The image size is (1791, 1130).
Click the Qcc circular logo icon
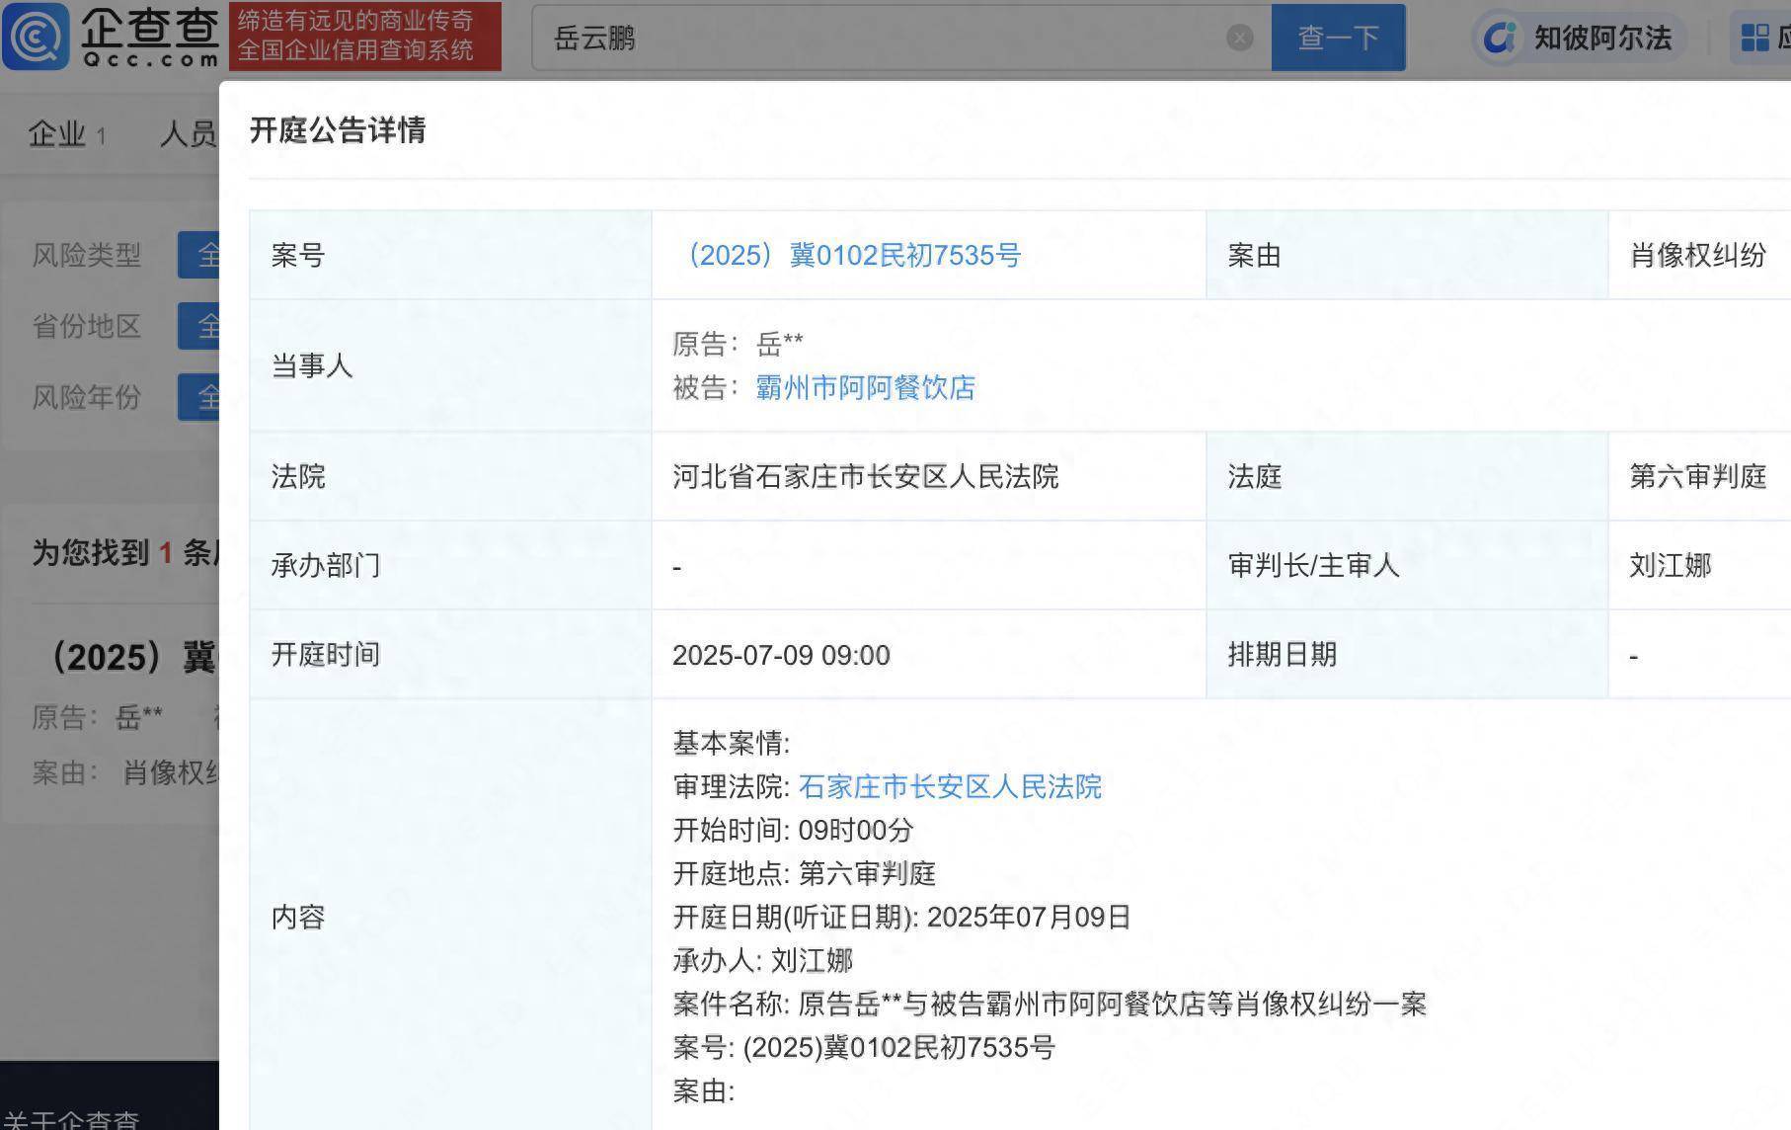coord(36,37)
